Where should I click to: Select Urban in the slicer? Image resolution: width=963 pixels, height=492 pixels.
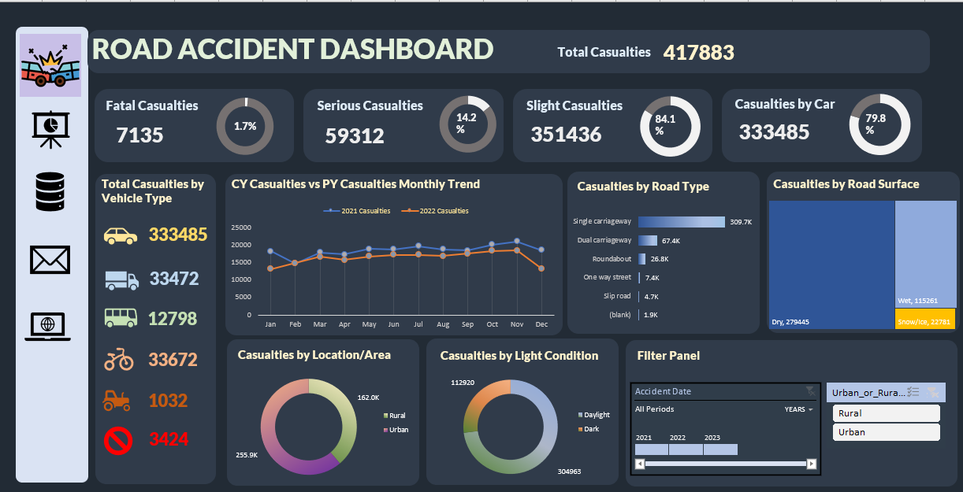886,432
